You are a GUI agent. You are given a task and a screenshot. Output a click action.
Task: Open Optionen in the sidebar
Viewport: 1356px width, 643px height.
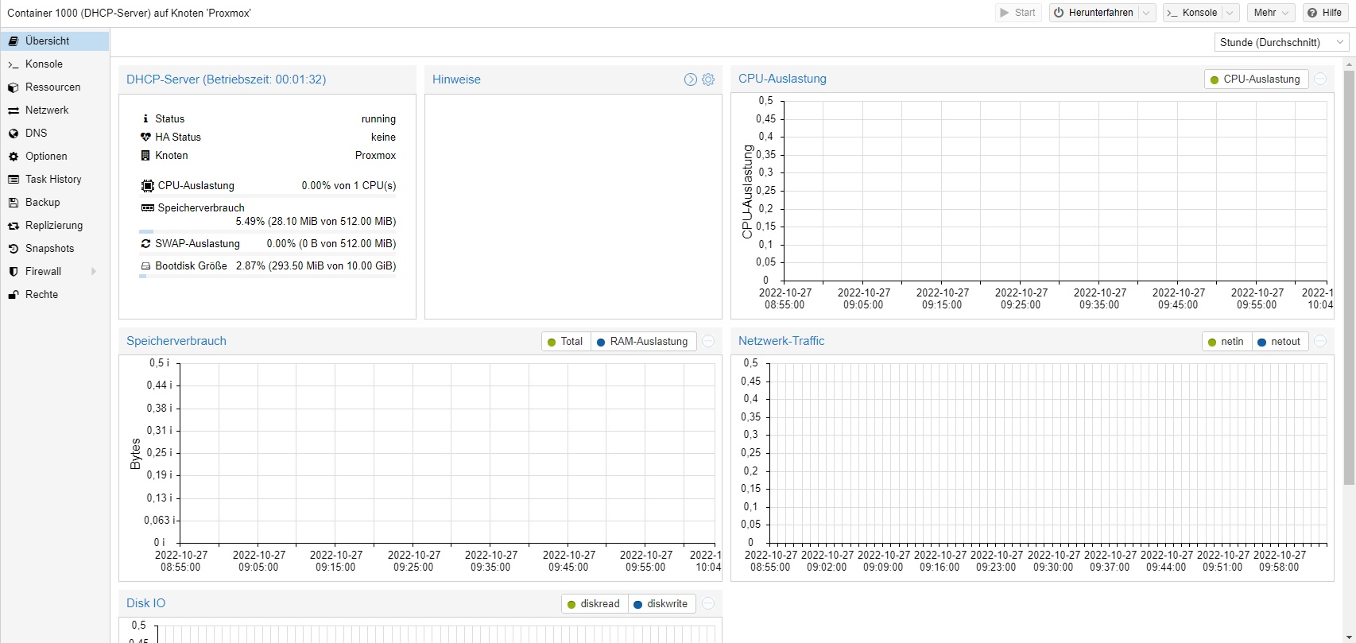tap(54, 156)
